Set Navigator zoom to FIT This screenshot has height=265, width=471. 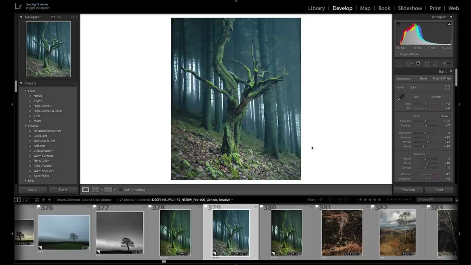(53, 17)
